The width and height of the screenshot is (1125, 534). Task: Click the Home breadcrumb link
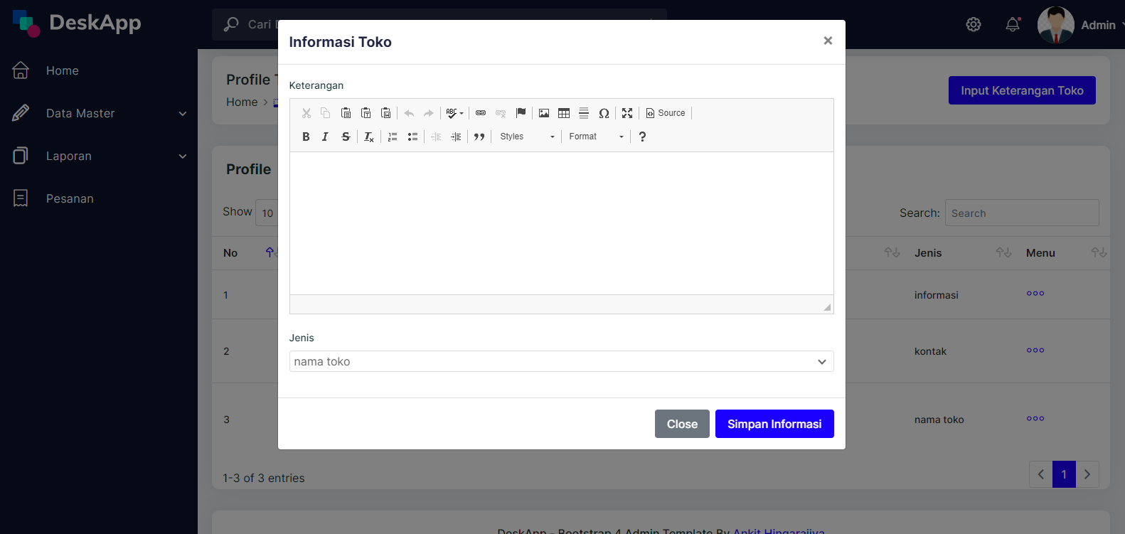242,102
